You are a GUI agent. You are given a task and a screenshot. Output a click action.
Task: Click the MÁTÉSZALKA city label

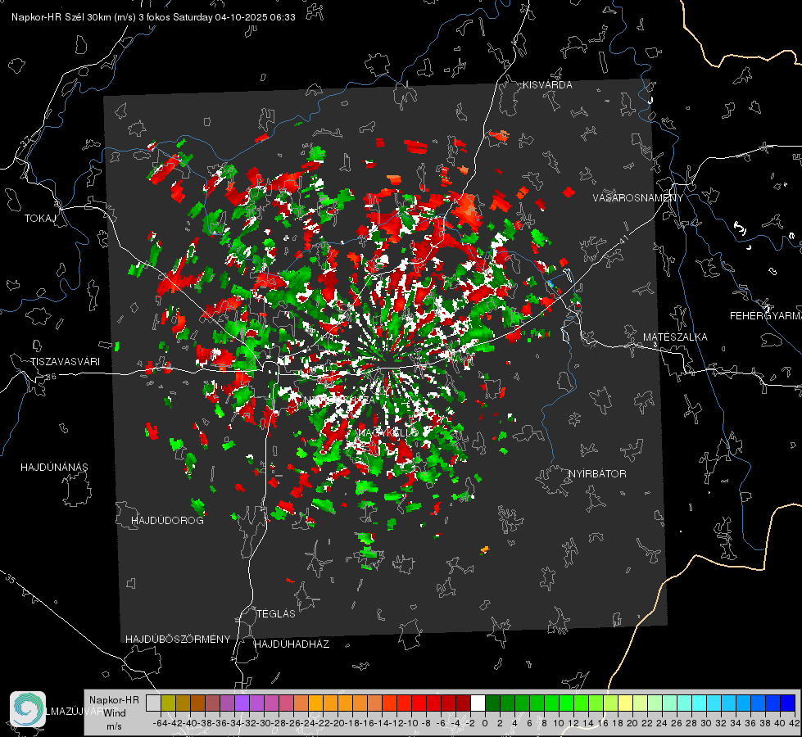675,337
